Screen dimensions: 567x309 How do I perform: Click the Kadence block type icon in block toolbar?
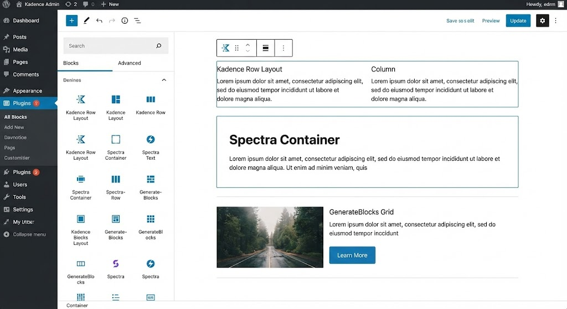(225, 48)
